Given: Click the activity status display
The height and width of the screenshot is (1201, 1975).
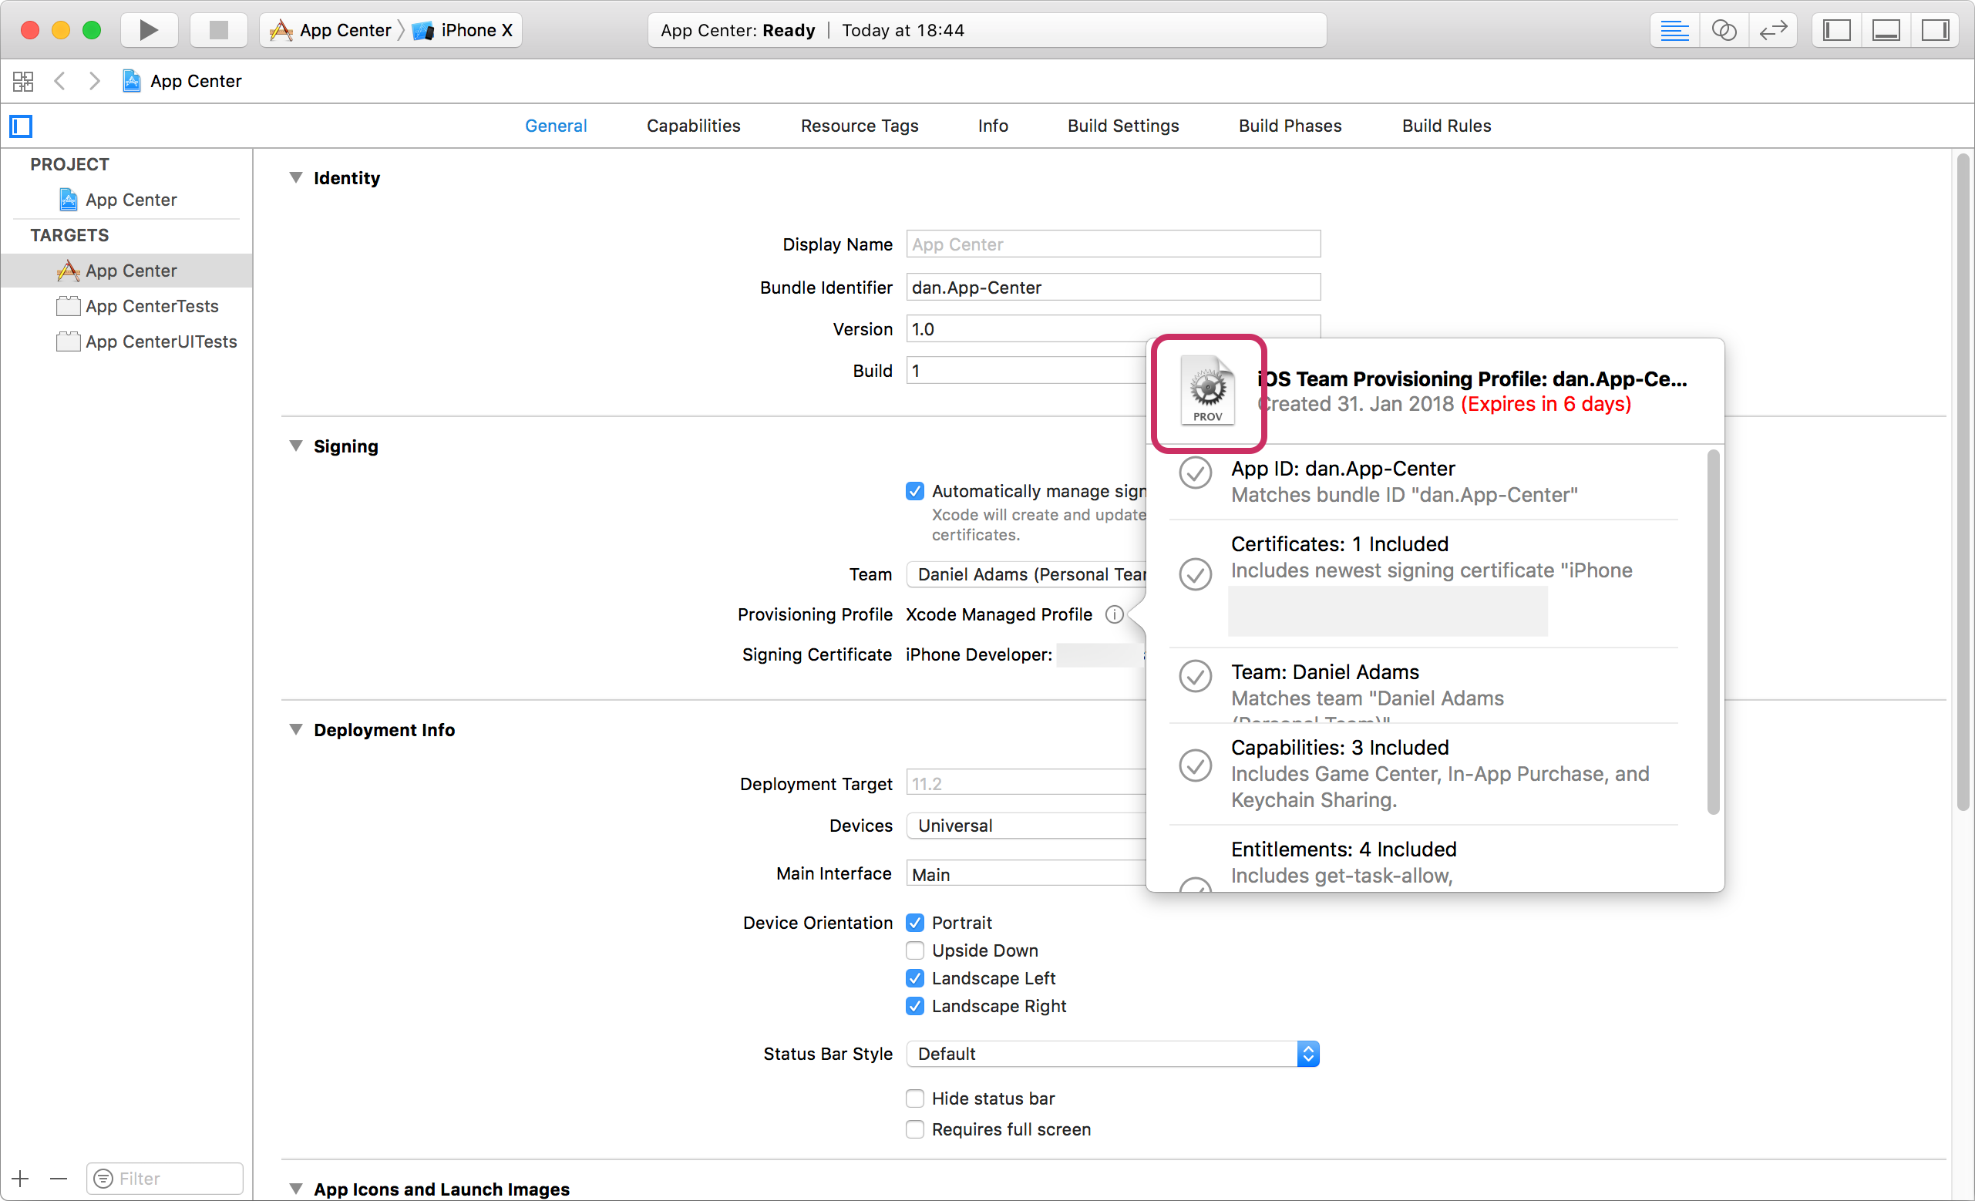Looking at the screenshot, I should tap(987, 31).
